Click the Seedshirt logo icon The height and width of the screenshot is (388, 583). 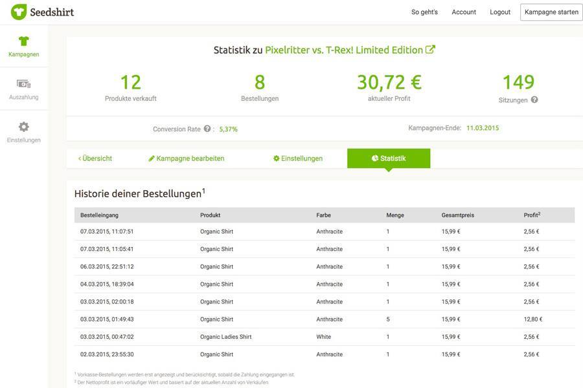[x=19, y=12]
